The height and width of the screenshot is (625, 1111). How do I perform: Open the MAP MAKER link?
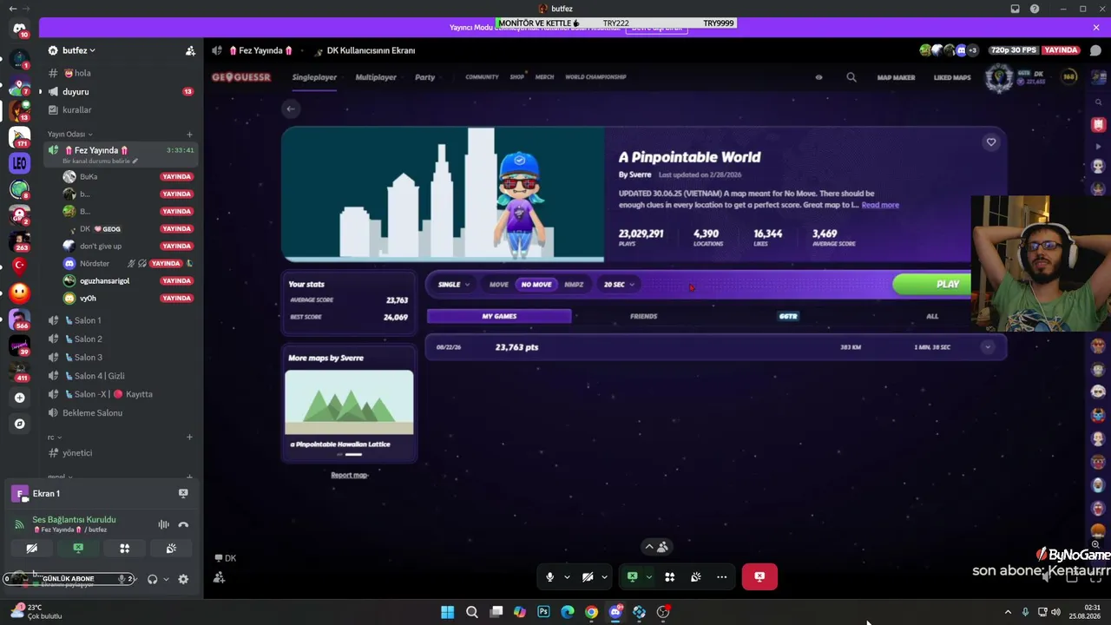point(896,78)
